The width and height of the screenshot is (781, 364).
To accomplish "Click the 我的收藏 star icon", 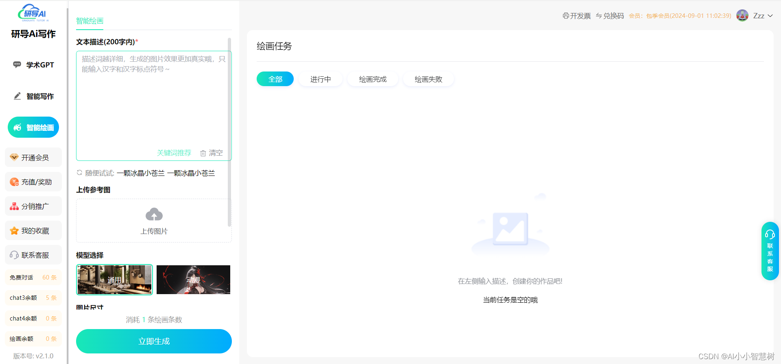I will tap(14, 230).
